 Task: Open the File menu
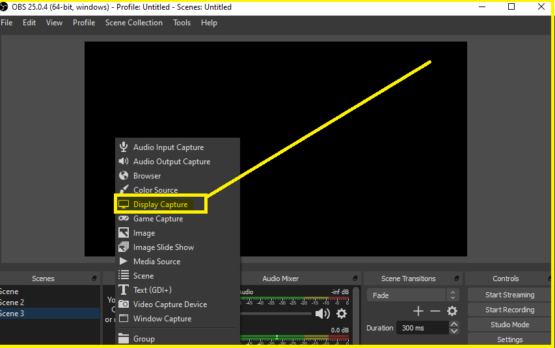[7, 23]
